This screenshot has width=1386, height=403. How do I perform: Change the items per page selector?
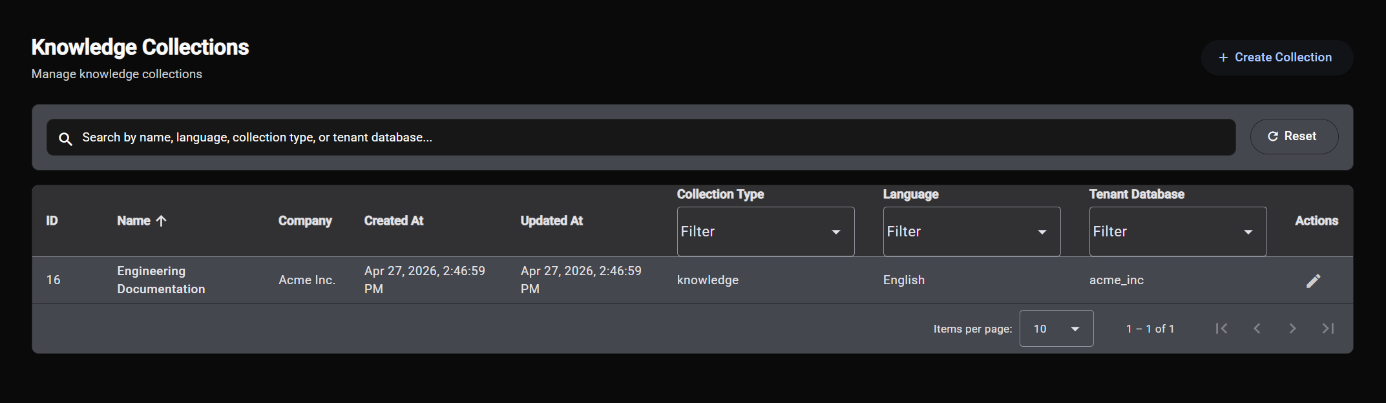[x=1056, y=329]
